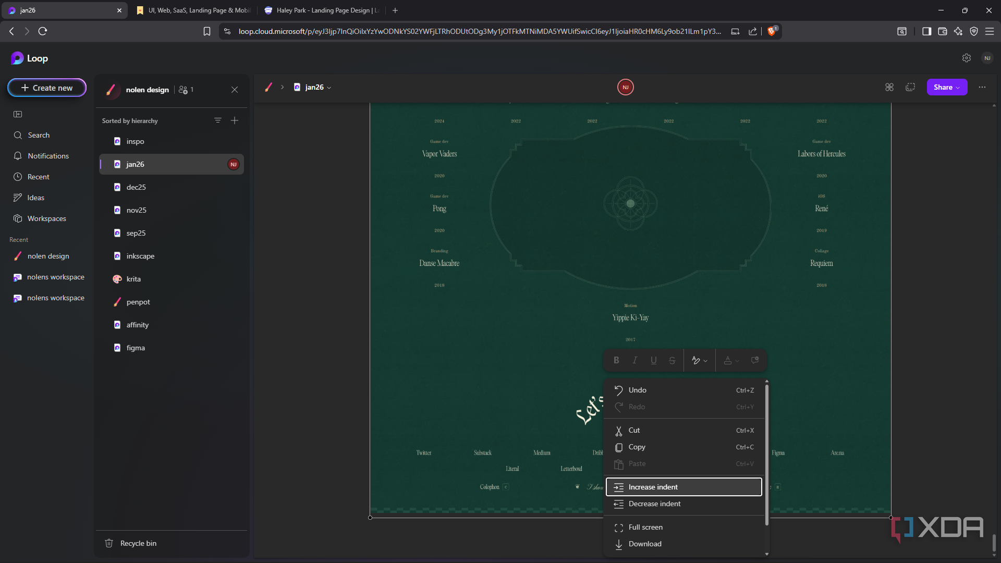The width and height of the screenshot is (1001, 563).
Task: Open the font color dropdown
Action: (x=731, y=360)
